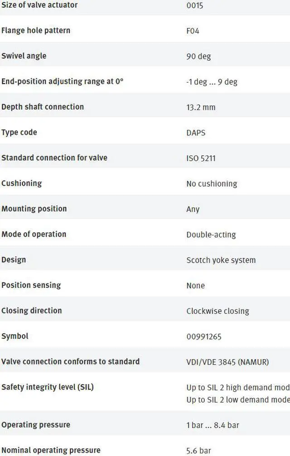Click the 'No cushioning' value text
Screen dimensions: 290x456
pyautogui.click(x=212, y=184)
